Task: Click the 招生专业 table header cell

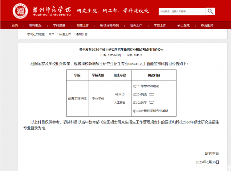Action: pyautogui.click(x=120, y=75)
